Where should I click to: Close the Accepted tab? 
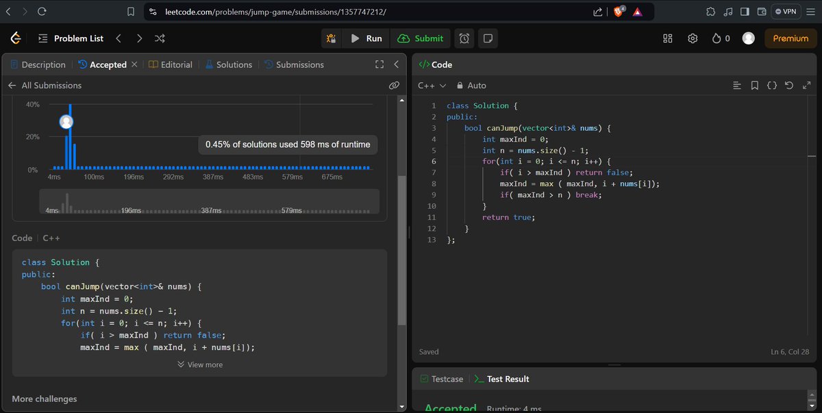pyautogui.click(x=134, y=64)
